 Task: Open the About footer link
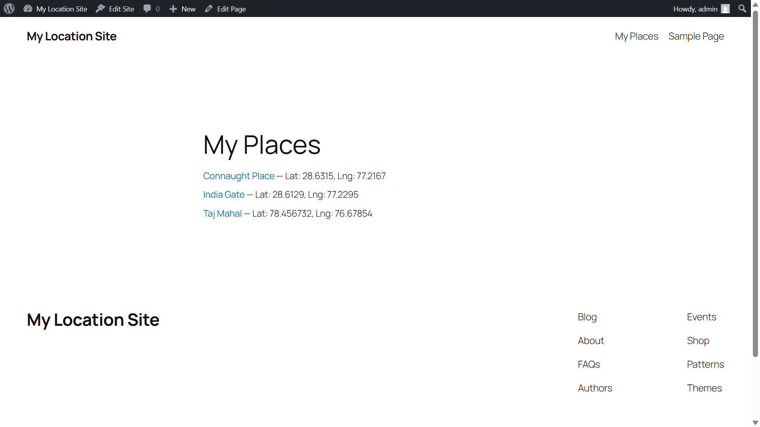tap(591, 341)
